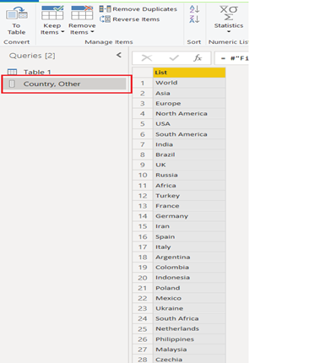
Task: Select the North America list row
Action: coord(189,114)
